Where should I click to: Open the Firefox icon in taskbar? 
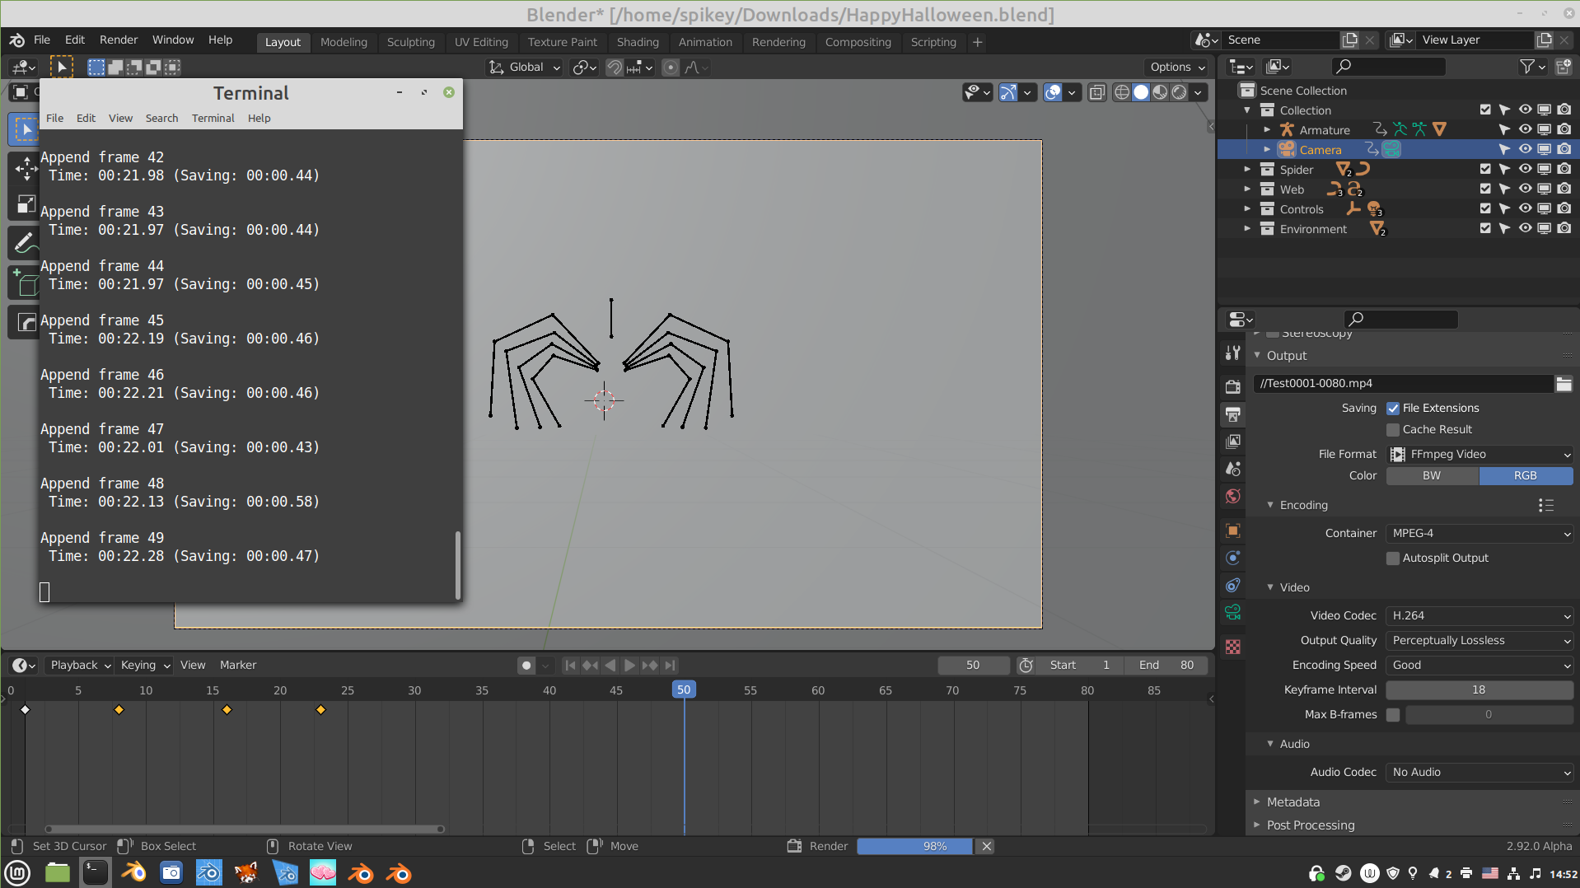[246, 873]
